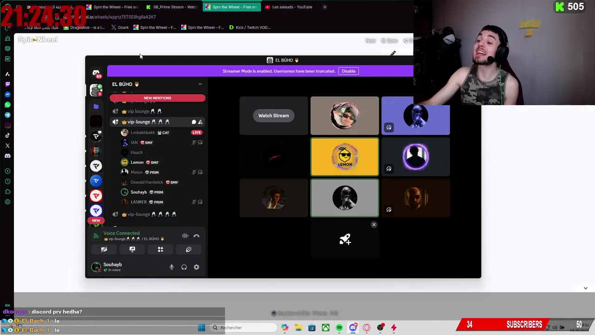
Task: Disconnect from voice with hang-up icon
Action: coord(196,236)
